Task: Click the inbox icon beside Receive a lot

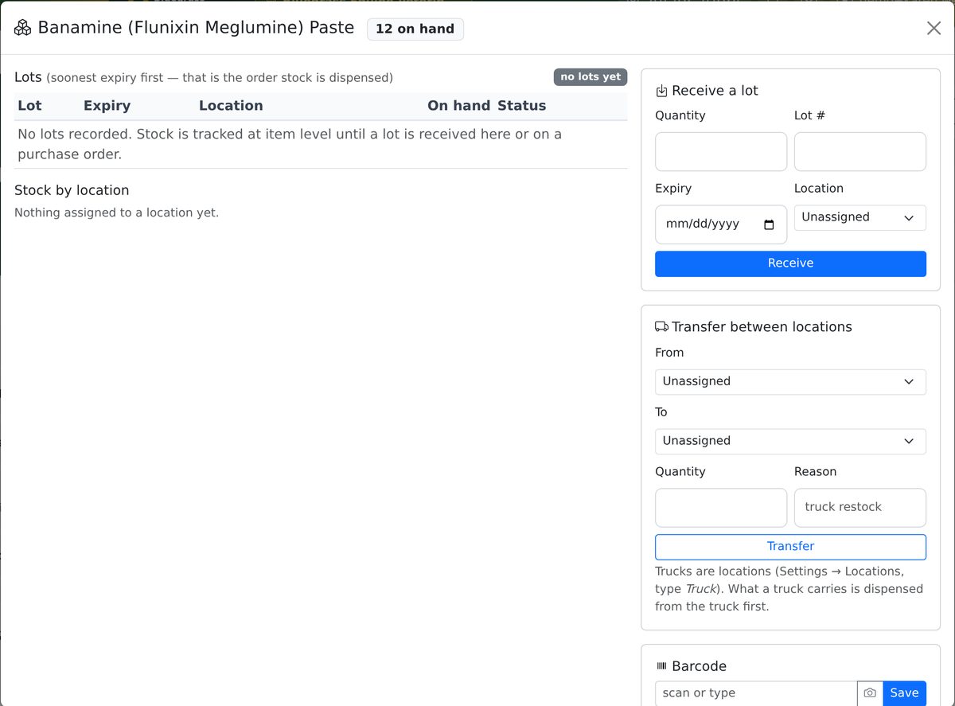Action: 661,91
